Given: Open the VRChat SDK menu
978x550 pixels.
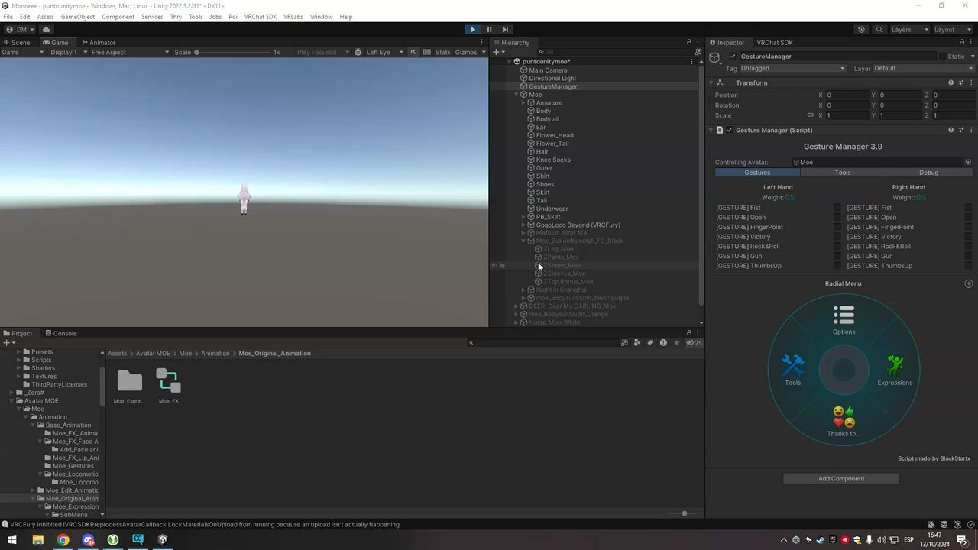Looking at the screenshot, I should click(x=260, y=16).
